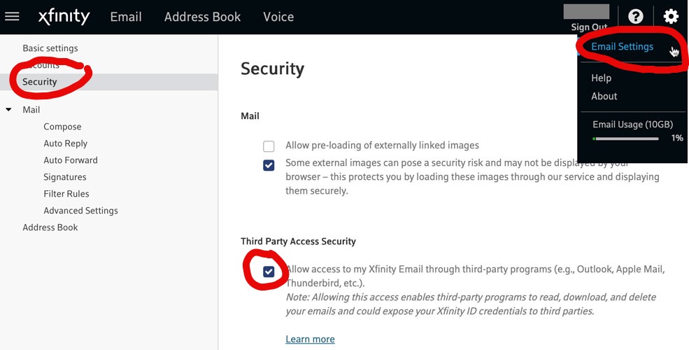Open the Address Book tab

pyautogui.click(x=202, y=17)
